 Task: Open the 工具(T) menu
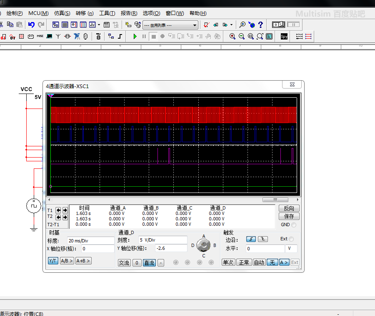point(107,13)
